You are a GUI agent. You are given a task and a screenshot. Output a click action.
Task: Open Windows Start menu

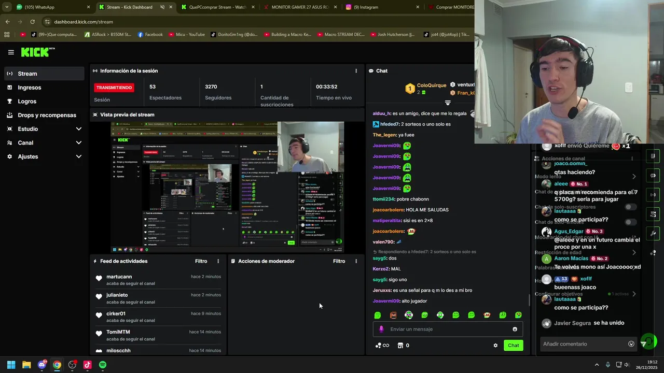tap(11, 365)
